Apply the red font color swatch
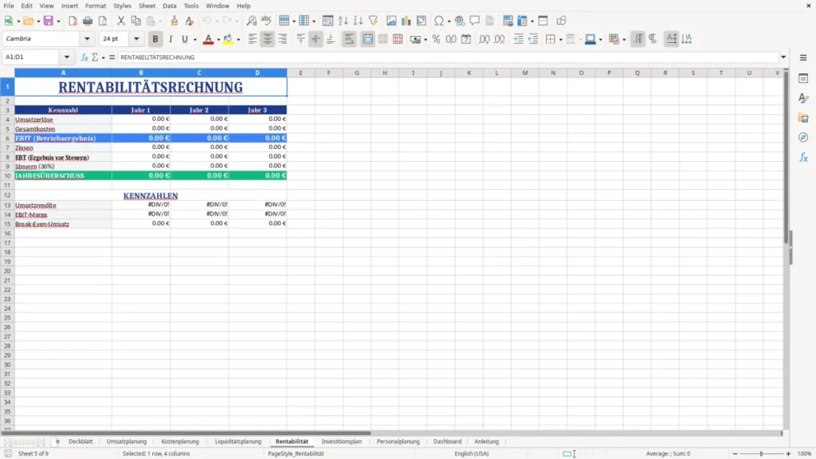Viewport: 816px width, 459px height. (208, 39)
